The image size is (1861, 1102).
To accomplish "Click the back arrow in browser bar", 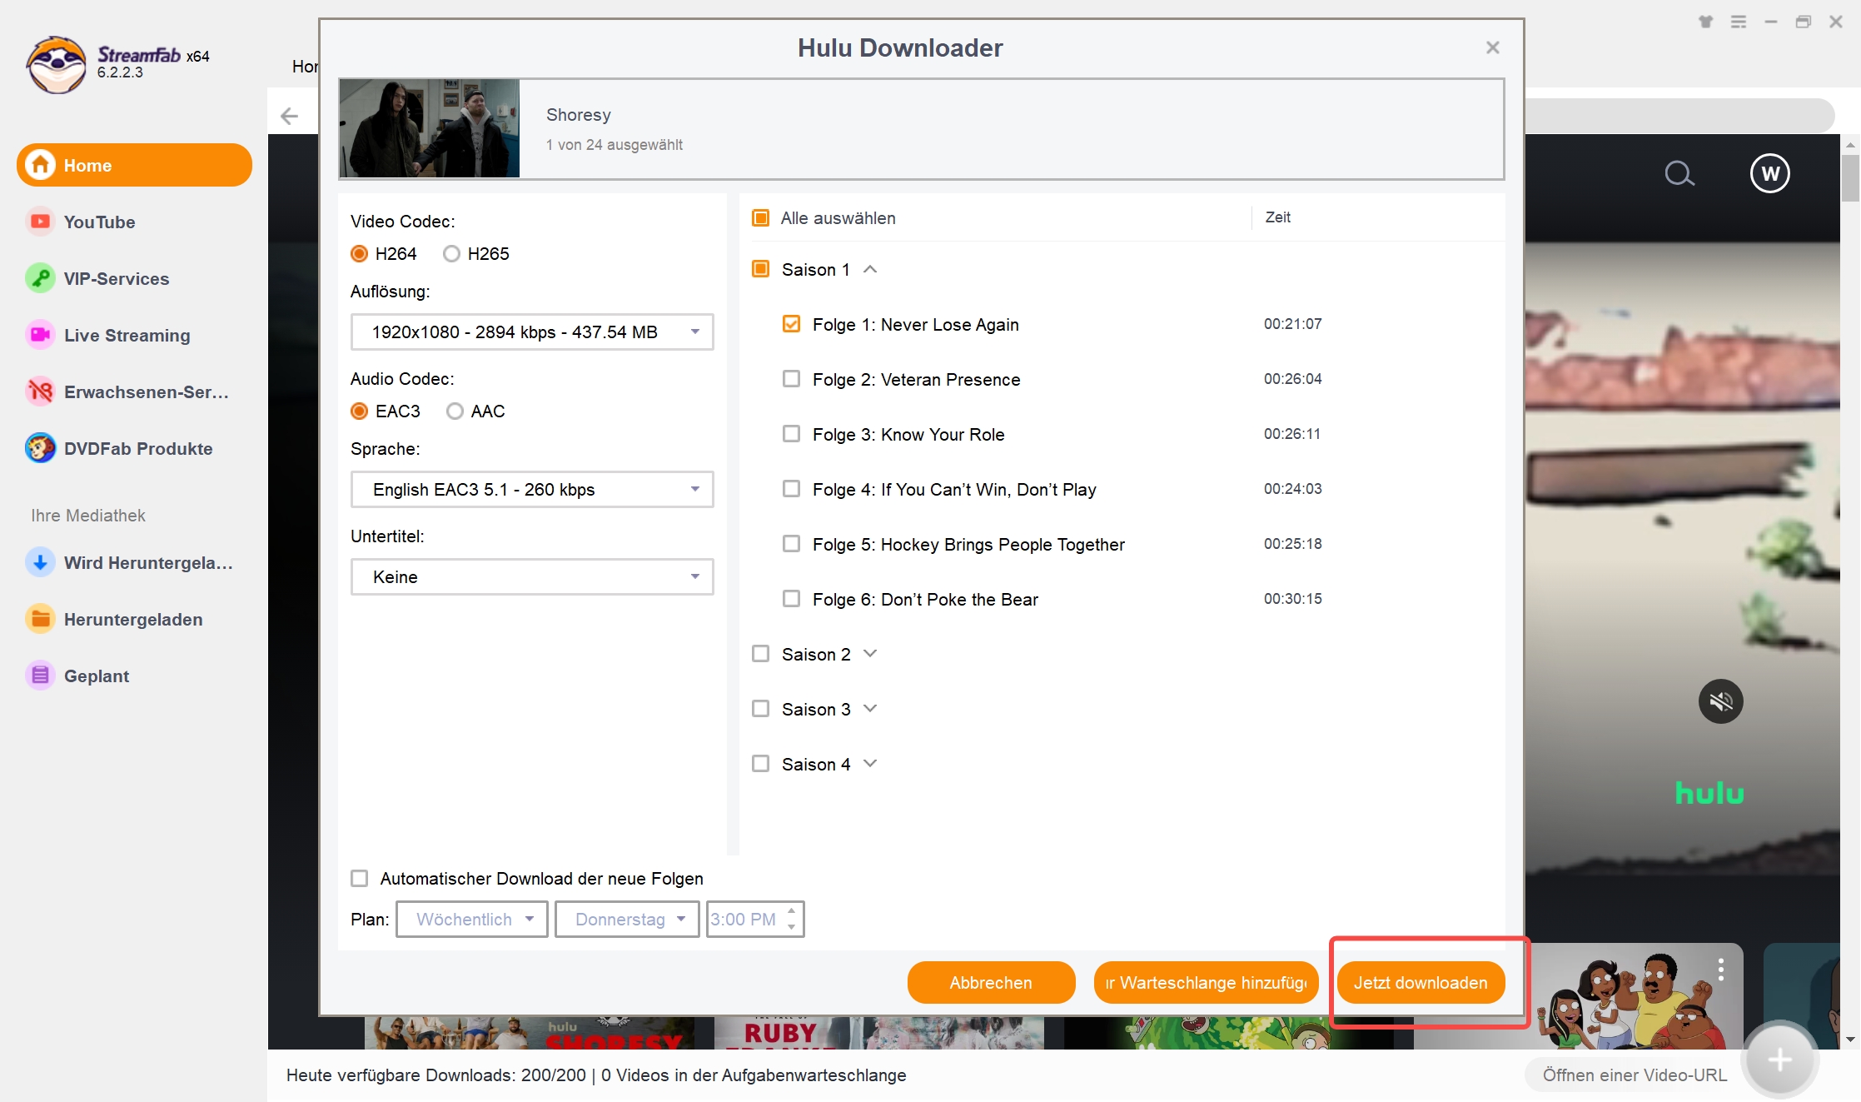I will 289,116.
